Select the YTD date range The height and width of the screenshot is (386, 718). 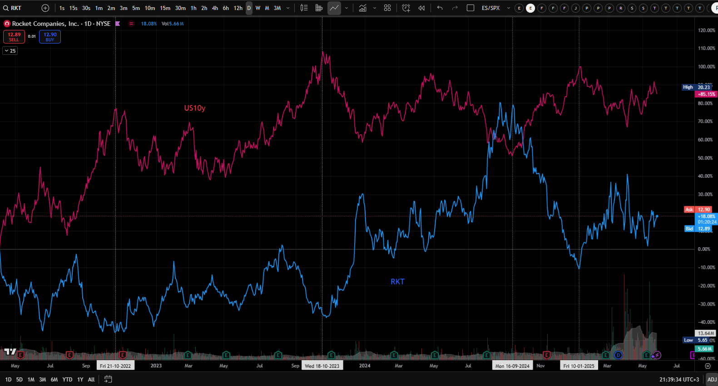pos(67,379)
